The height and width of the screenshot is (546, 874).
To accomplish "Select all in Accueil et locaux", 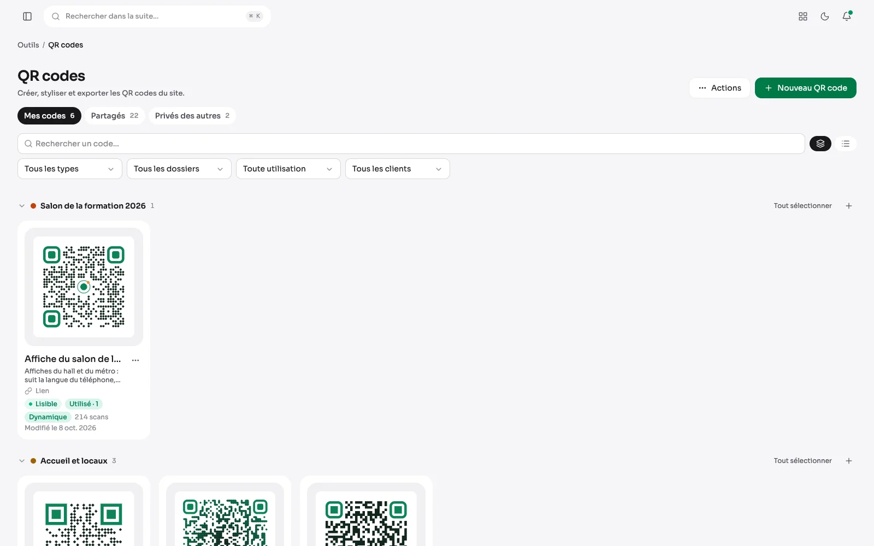I will 802,461.
